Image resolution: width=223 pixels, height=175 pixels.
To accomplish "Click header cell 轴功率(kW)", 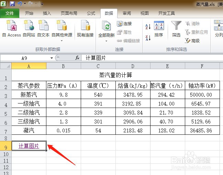I will pos(202,86).
